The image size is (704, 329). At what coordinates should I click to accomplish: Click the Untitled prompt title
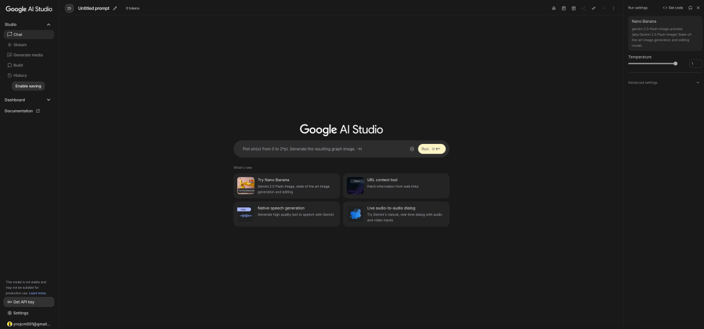click(93, 8)
